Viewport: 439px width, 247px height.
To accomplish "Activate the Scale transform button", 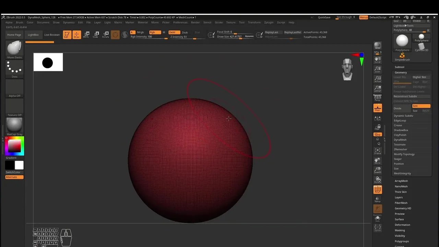I will point(96,35).
